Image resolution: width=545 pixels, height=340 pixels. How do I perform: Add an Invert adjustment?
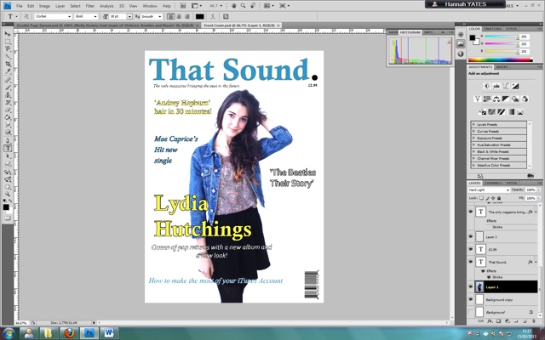(x=483, y=111)
